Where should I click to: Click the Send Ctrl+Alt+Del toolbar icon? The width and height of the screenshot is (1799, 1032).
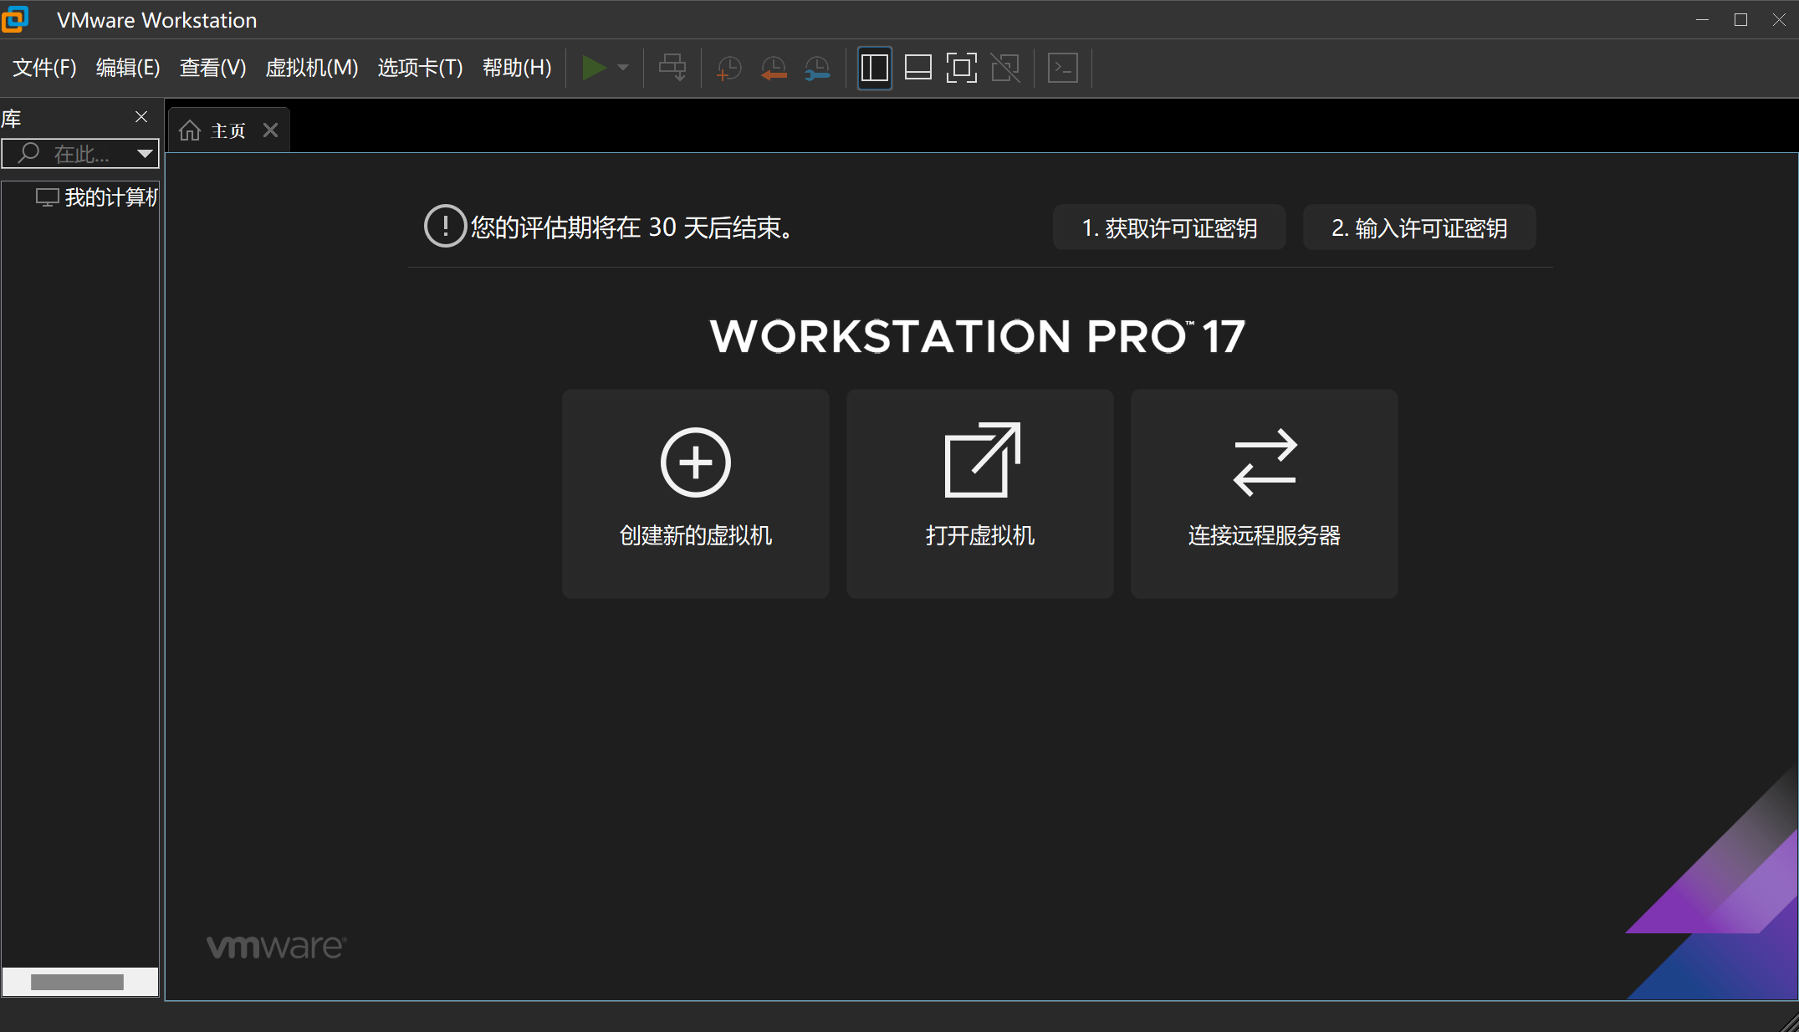pos(672,68)
